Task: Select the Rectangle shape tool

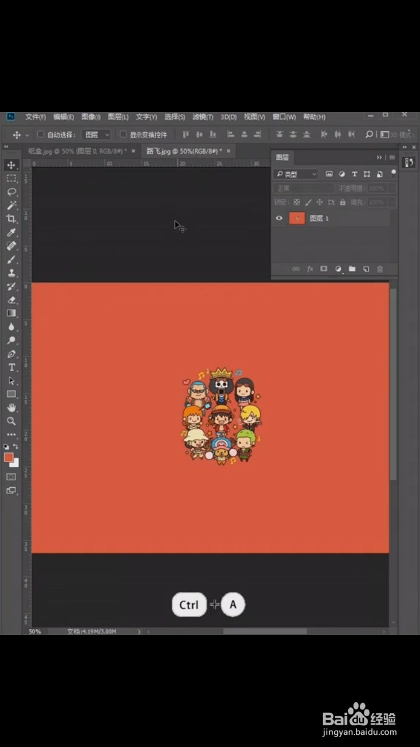Action: tap(11, 394)
